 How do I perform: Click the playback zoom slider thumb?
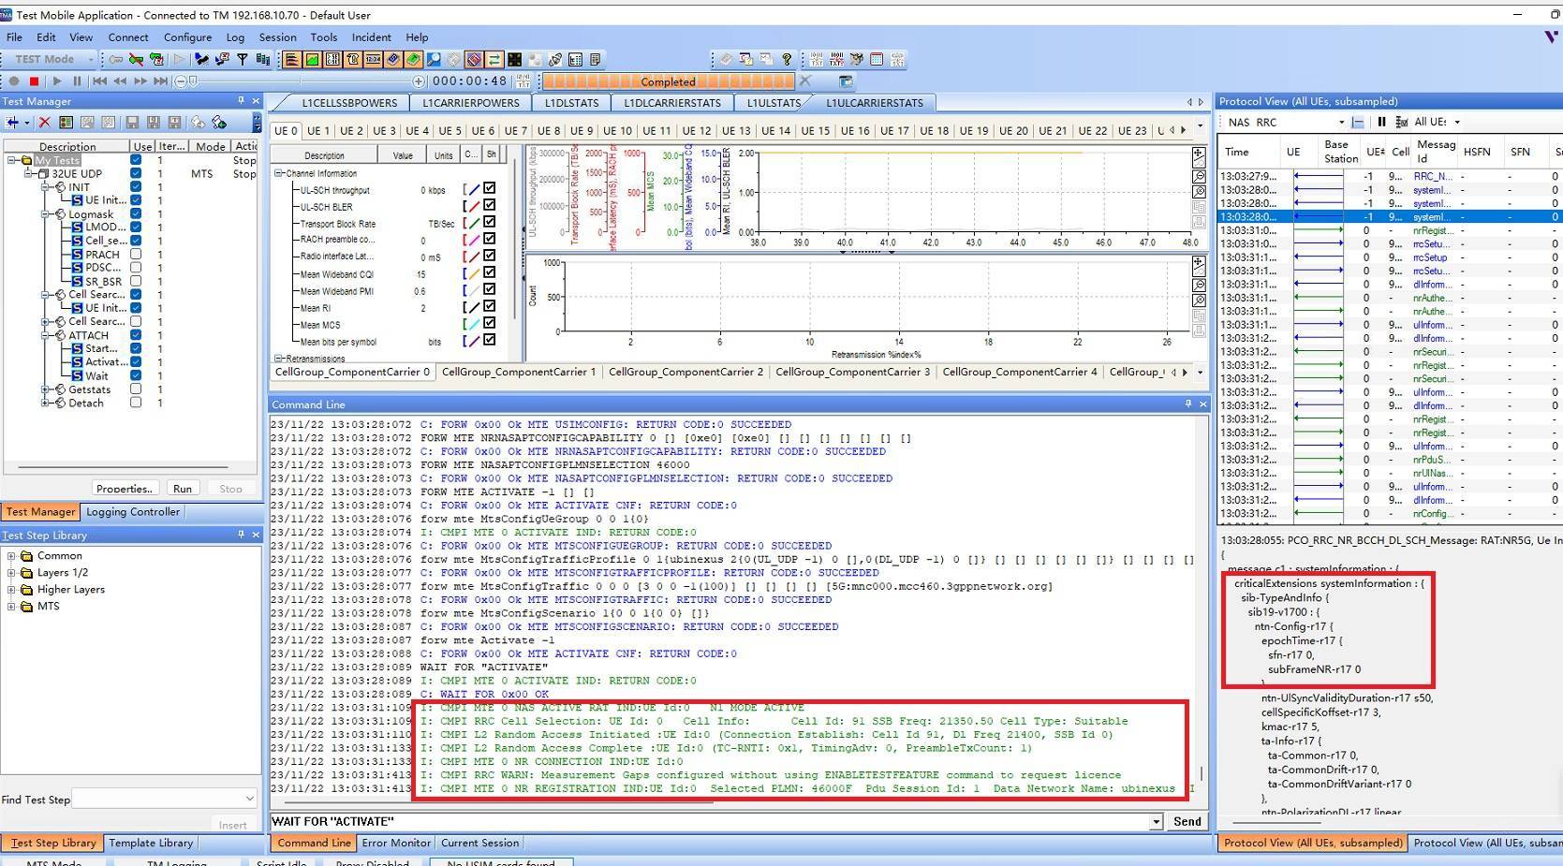[x=193, y=81]
